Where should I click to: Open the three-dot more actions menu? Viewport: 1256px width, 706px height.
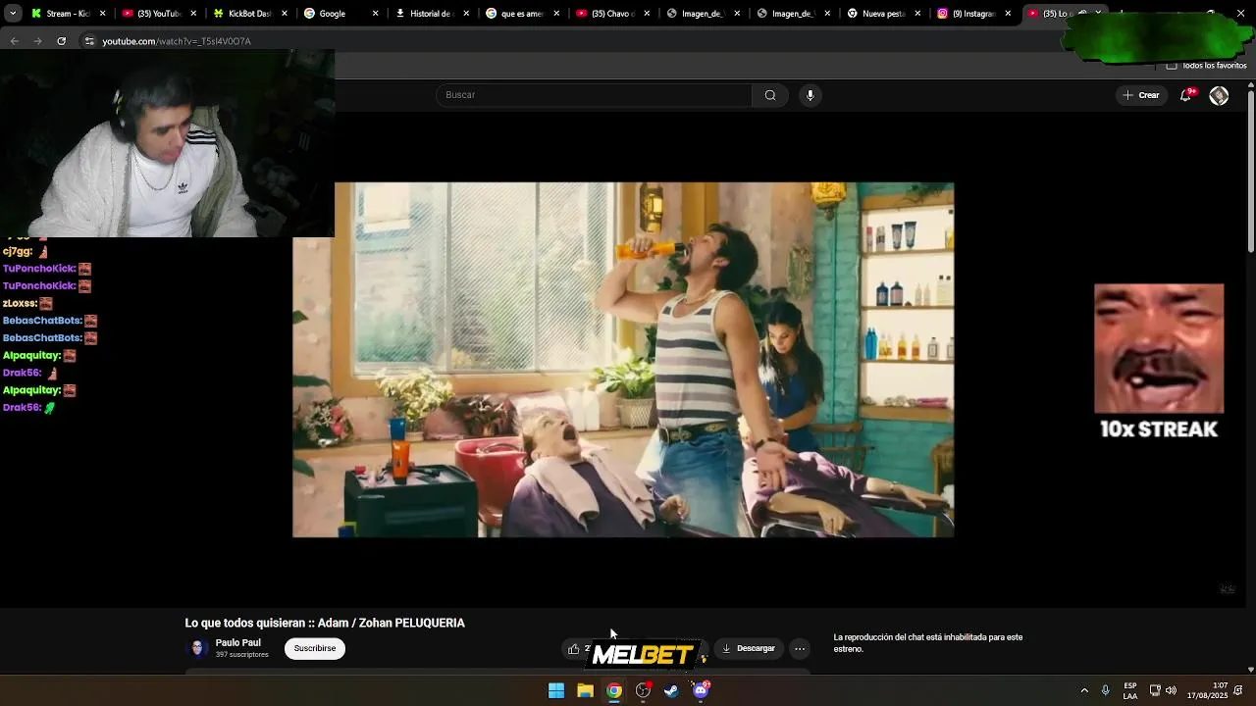(800, 648)
